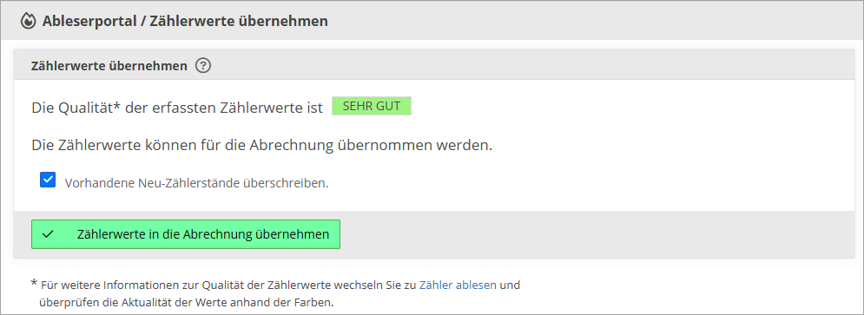
Task: Click the flame logo icon in the header
Action: (28, 22)
